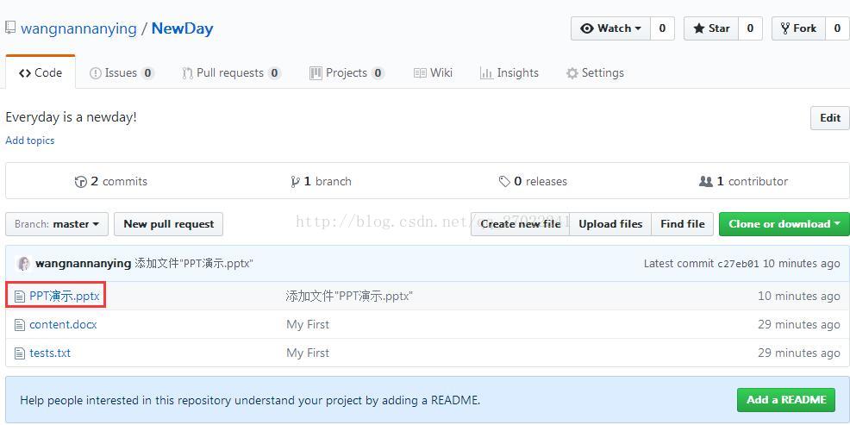This screenshot has width=850, height=425.
Task: Open commit message in the latest commit bar
Action: point(194,264)
